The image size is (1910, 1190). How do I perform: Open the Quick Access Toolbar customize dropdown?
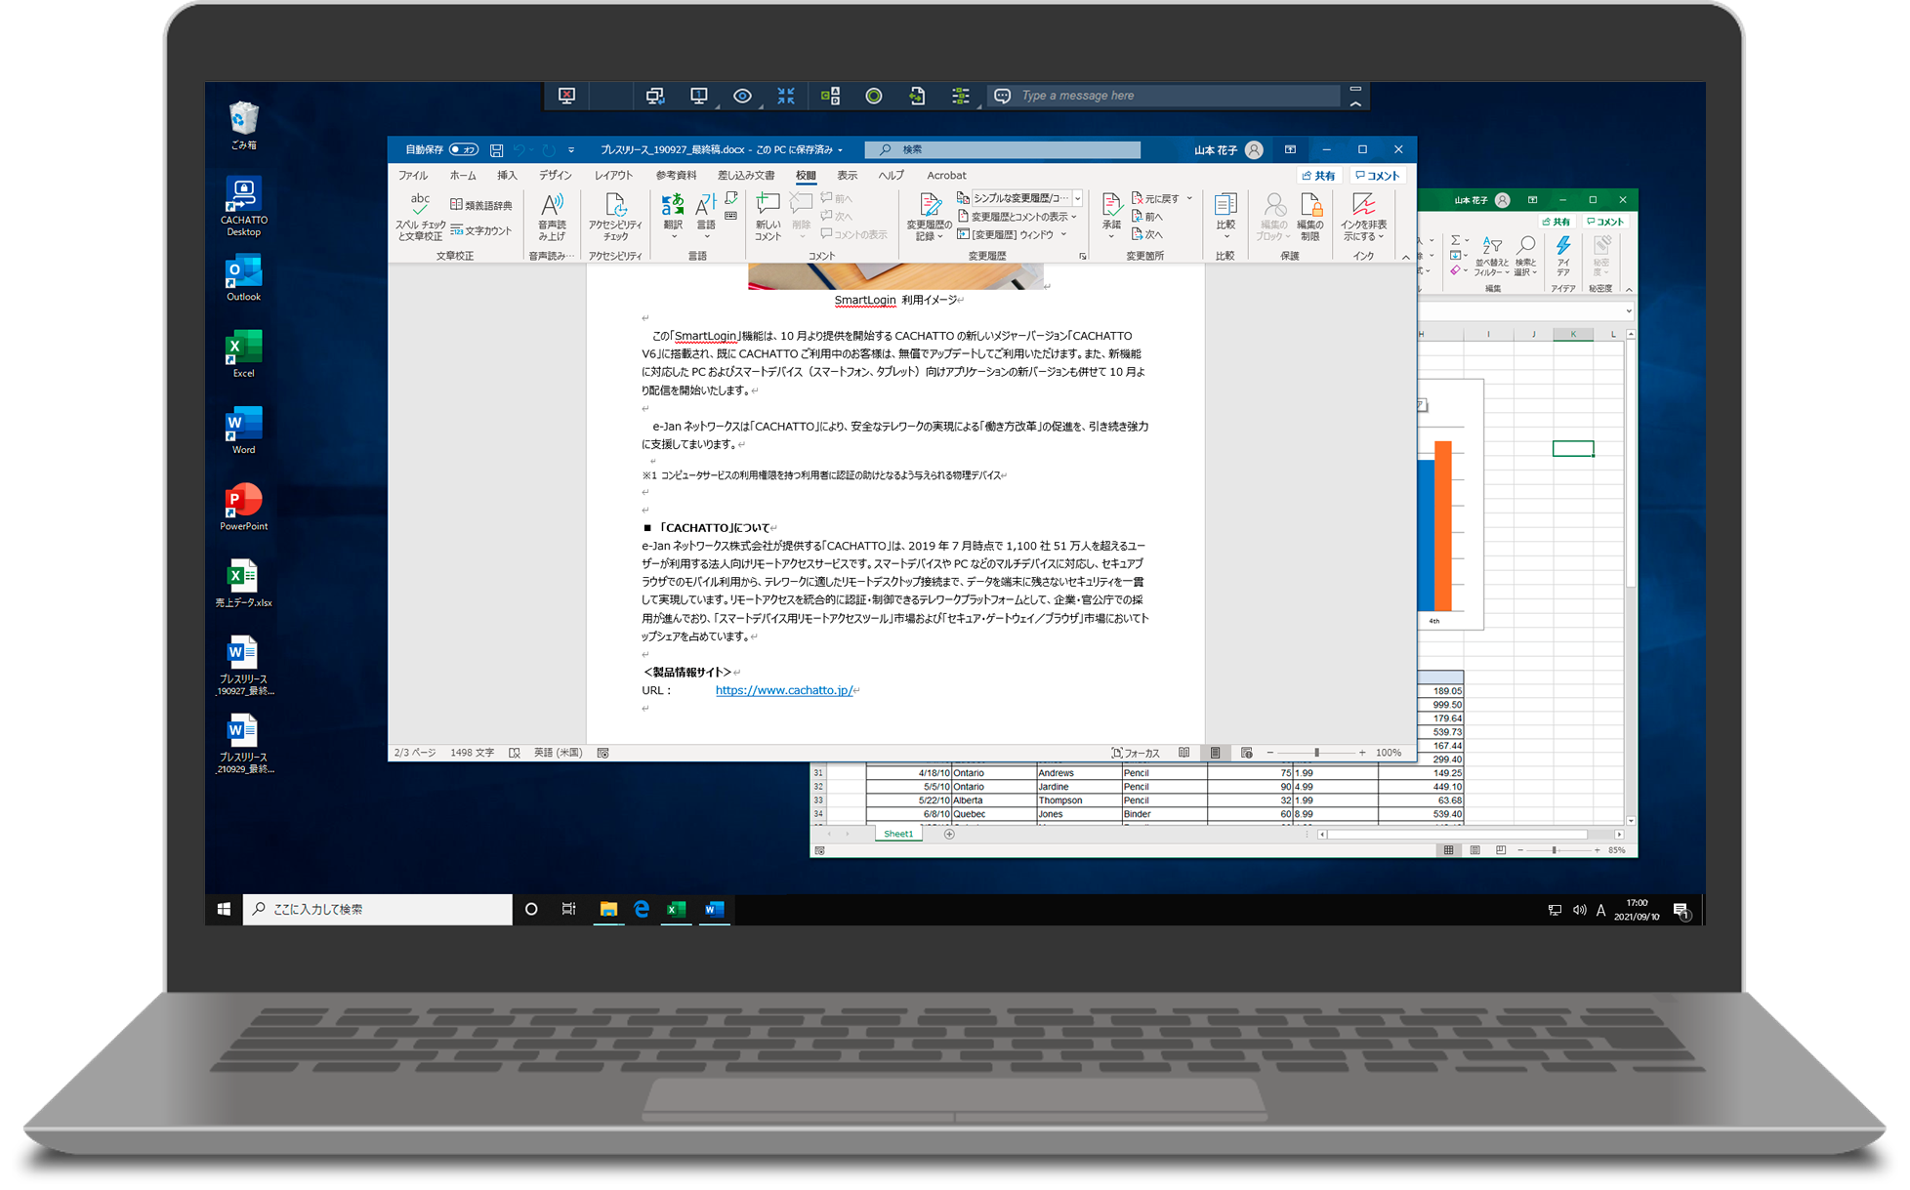[571, 150]
